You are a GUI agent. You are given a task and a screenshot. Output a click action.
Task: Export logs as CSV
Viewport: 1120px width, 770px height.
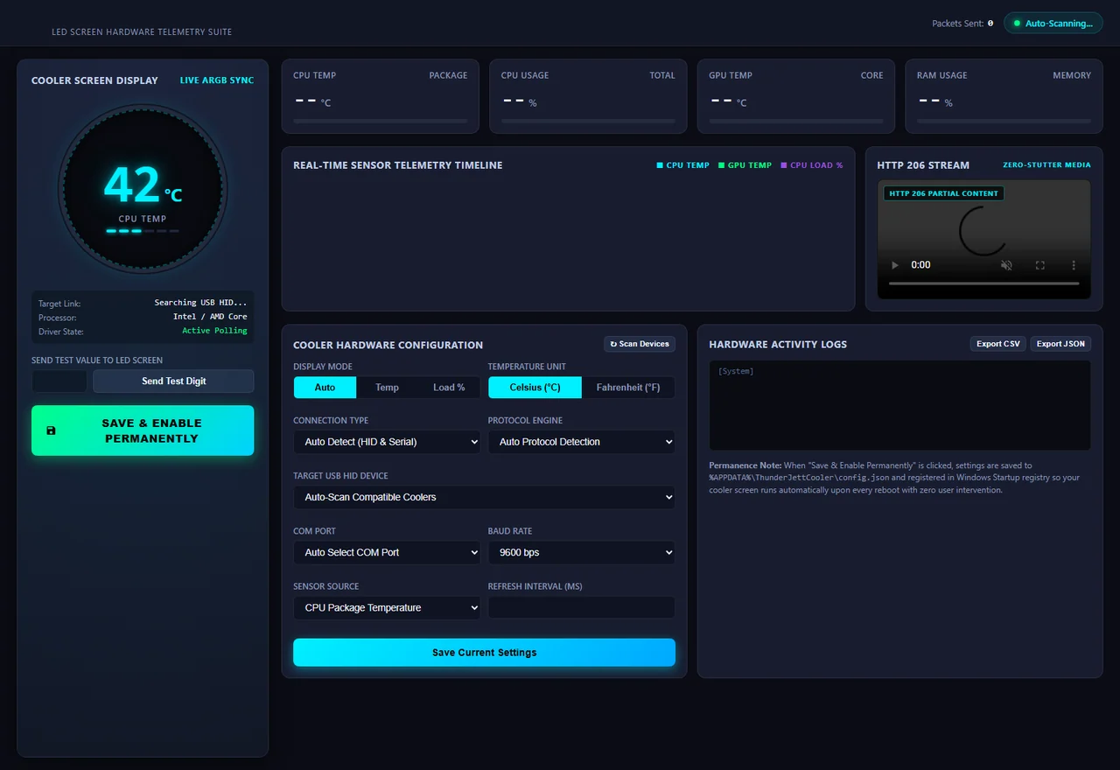[998, 344]
